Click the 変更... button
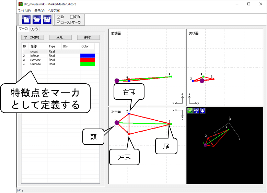This screenshot has height=193, width=267. pyautogui.click(x=60, y=37)
